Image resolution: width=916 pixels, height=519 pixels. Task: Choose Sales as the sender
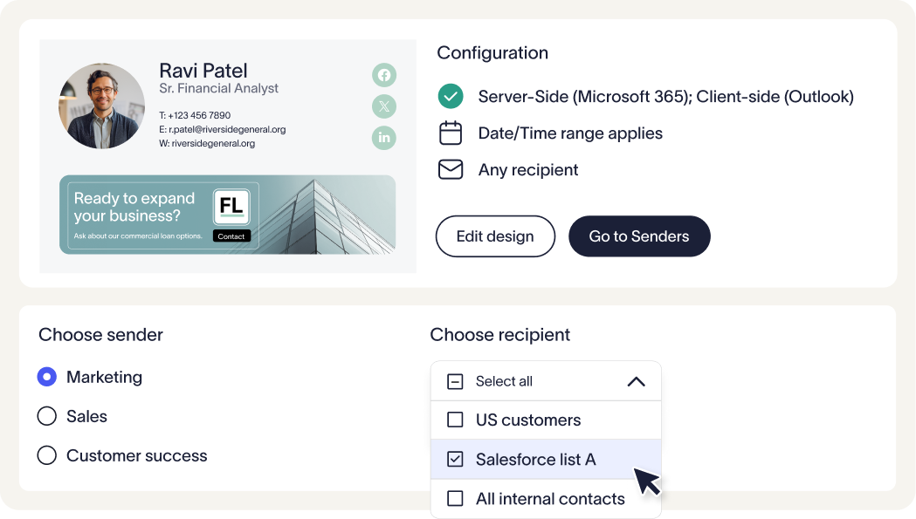[x=47, y=416]
